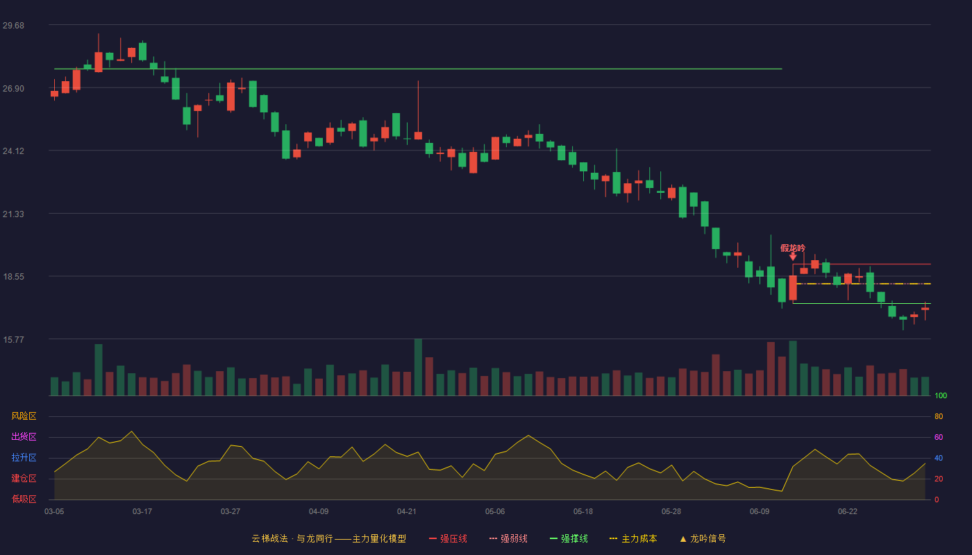The image size is (972, 555).
Task: Click the 04-09 date label
Action: point(319,511)
